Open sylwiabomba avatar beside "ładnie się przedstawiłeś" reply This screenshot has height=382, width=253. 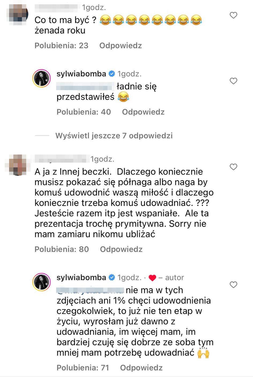41,78
